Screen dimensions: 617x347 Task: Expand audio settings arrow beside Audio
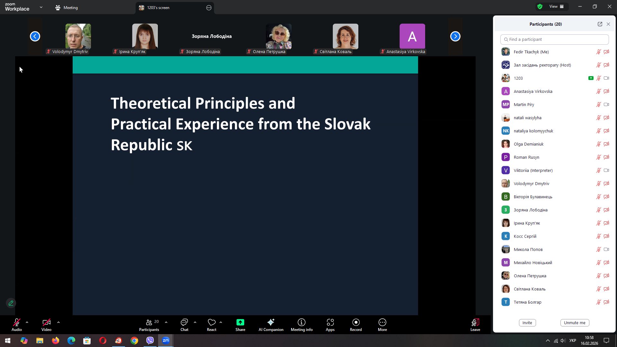pyautogui.click(x=27, y=322)
